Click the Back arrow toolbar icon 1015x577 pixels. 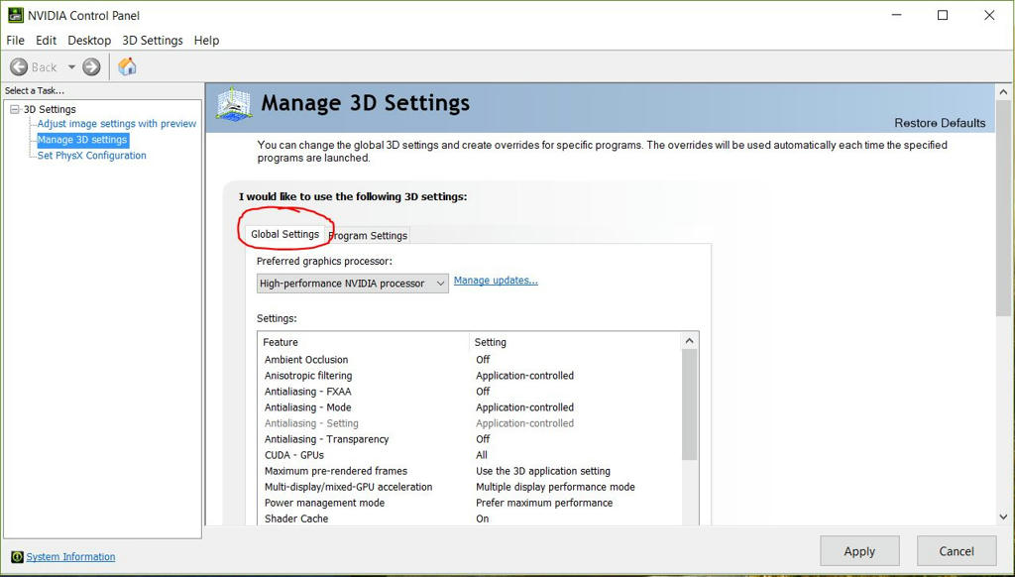pos(19,67)
